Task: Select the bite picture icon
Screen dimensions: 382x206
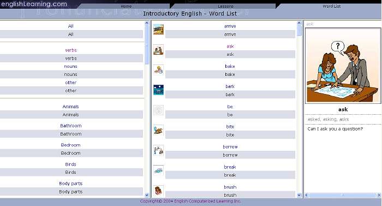Action: [158, 130]
